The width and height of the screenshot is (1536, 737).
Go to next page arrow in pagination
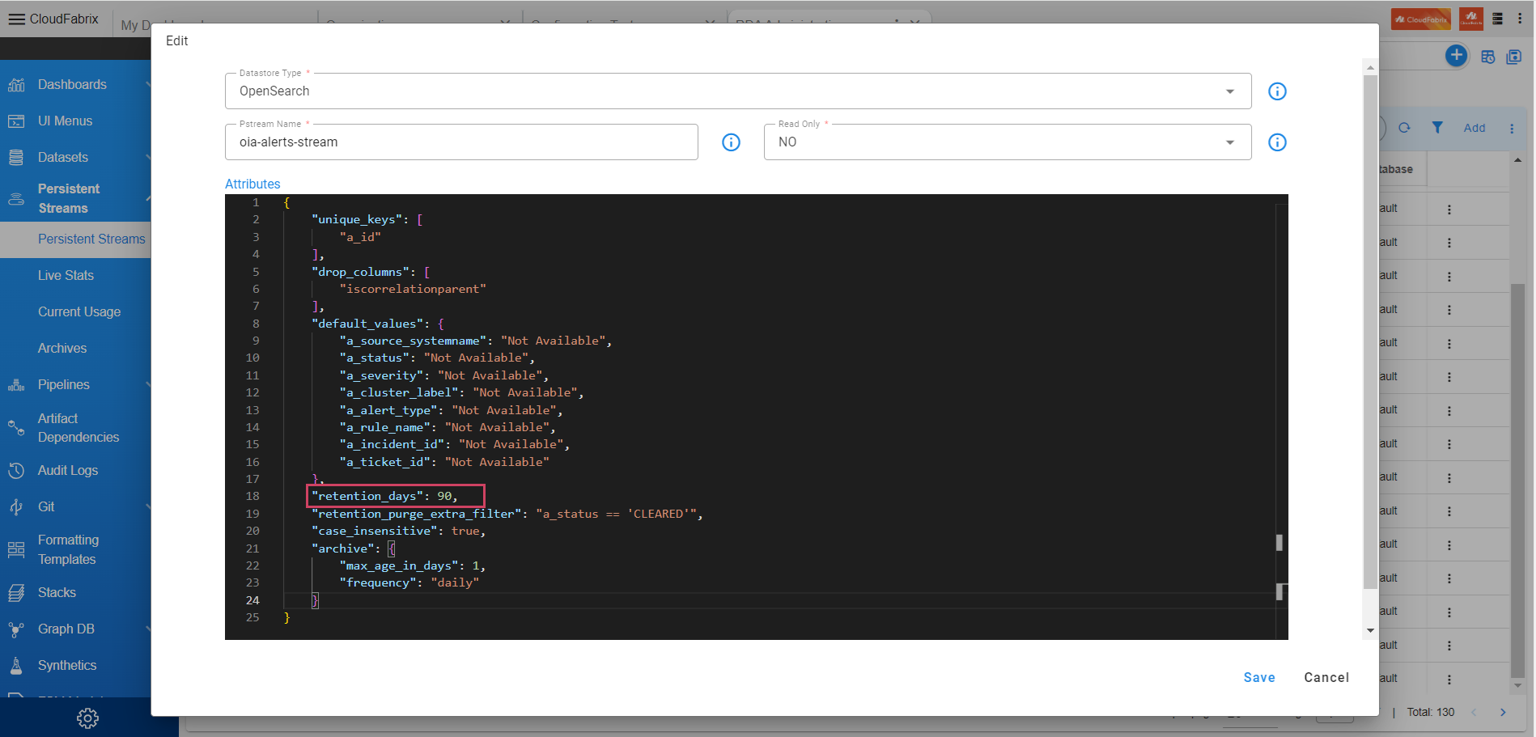click(1503, 712)
